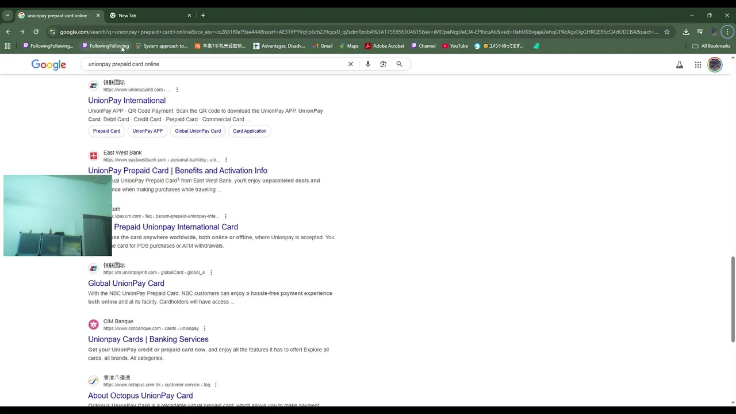Screen dimensions: 736x414
Task: Open the Channel bookmark
Action: (x=423, y=46)
